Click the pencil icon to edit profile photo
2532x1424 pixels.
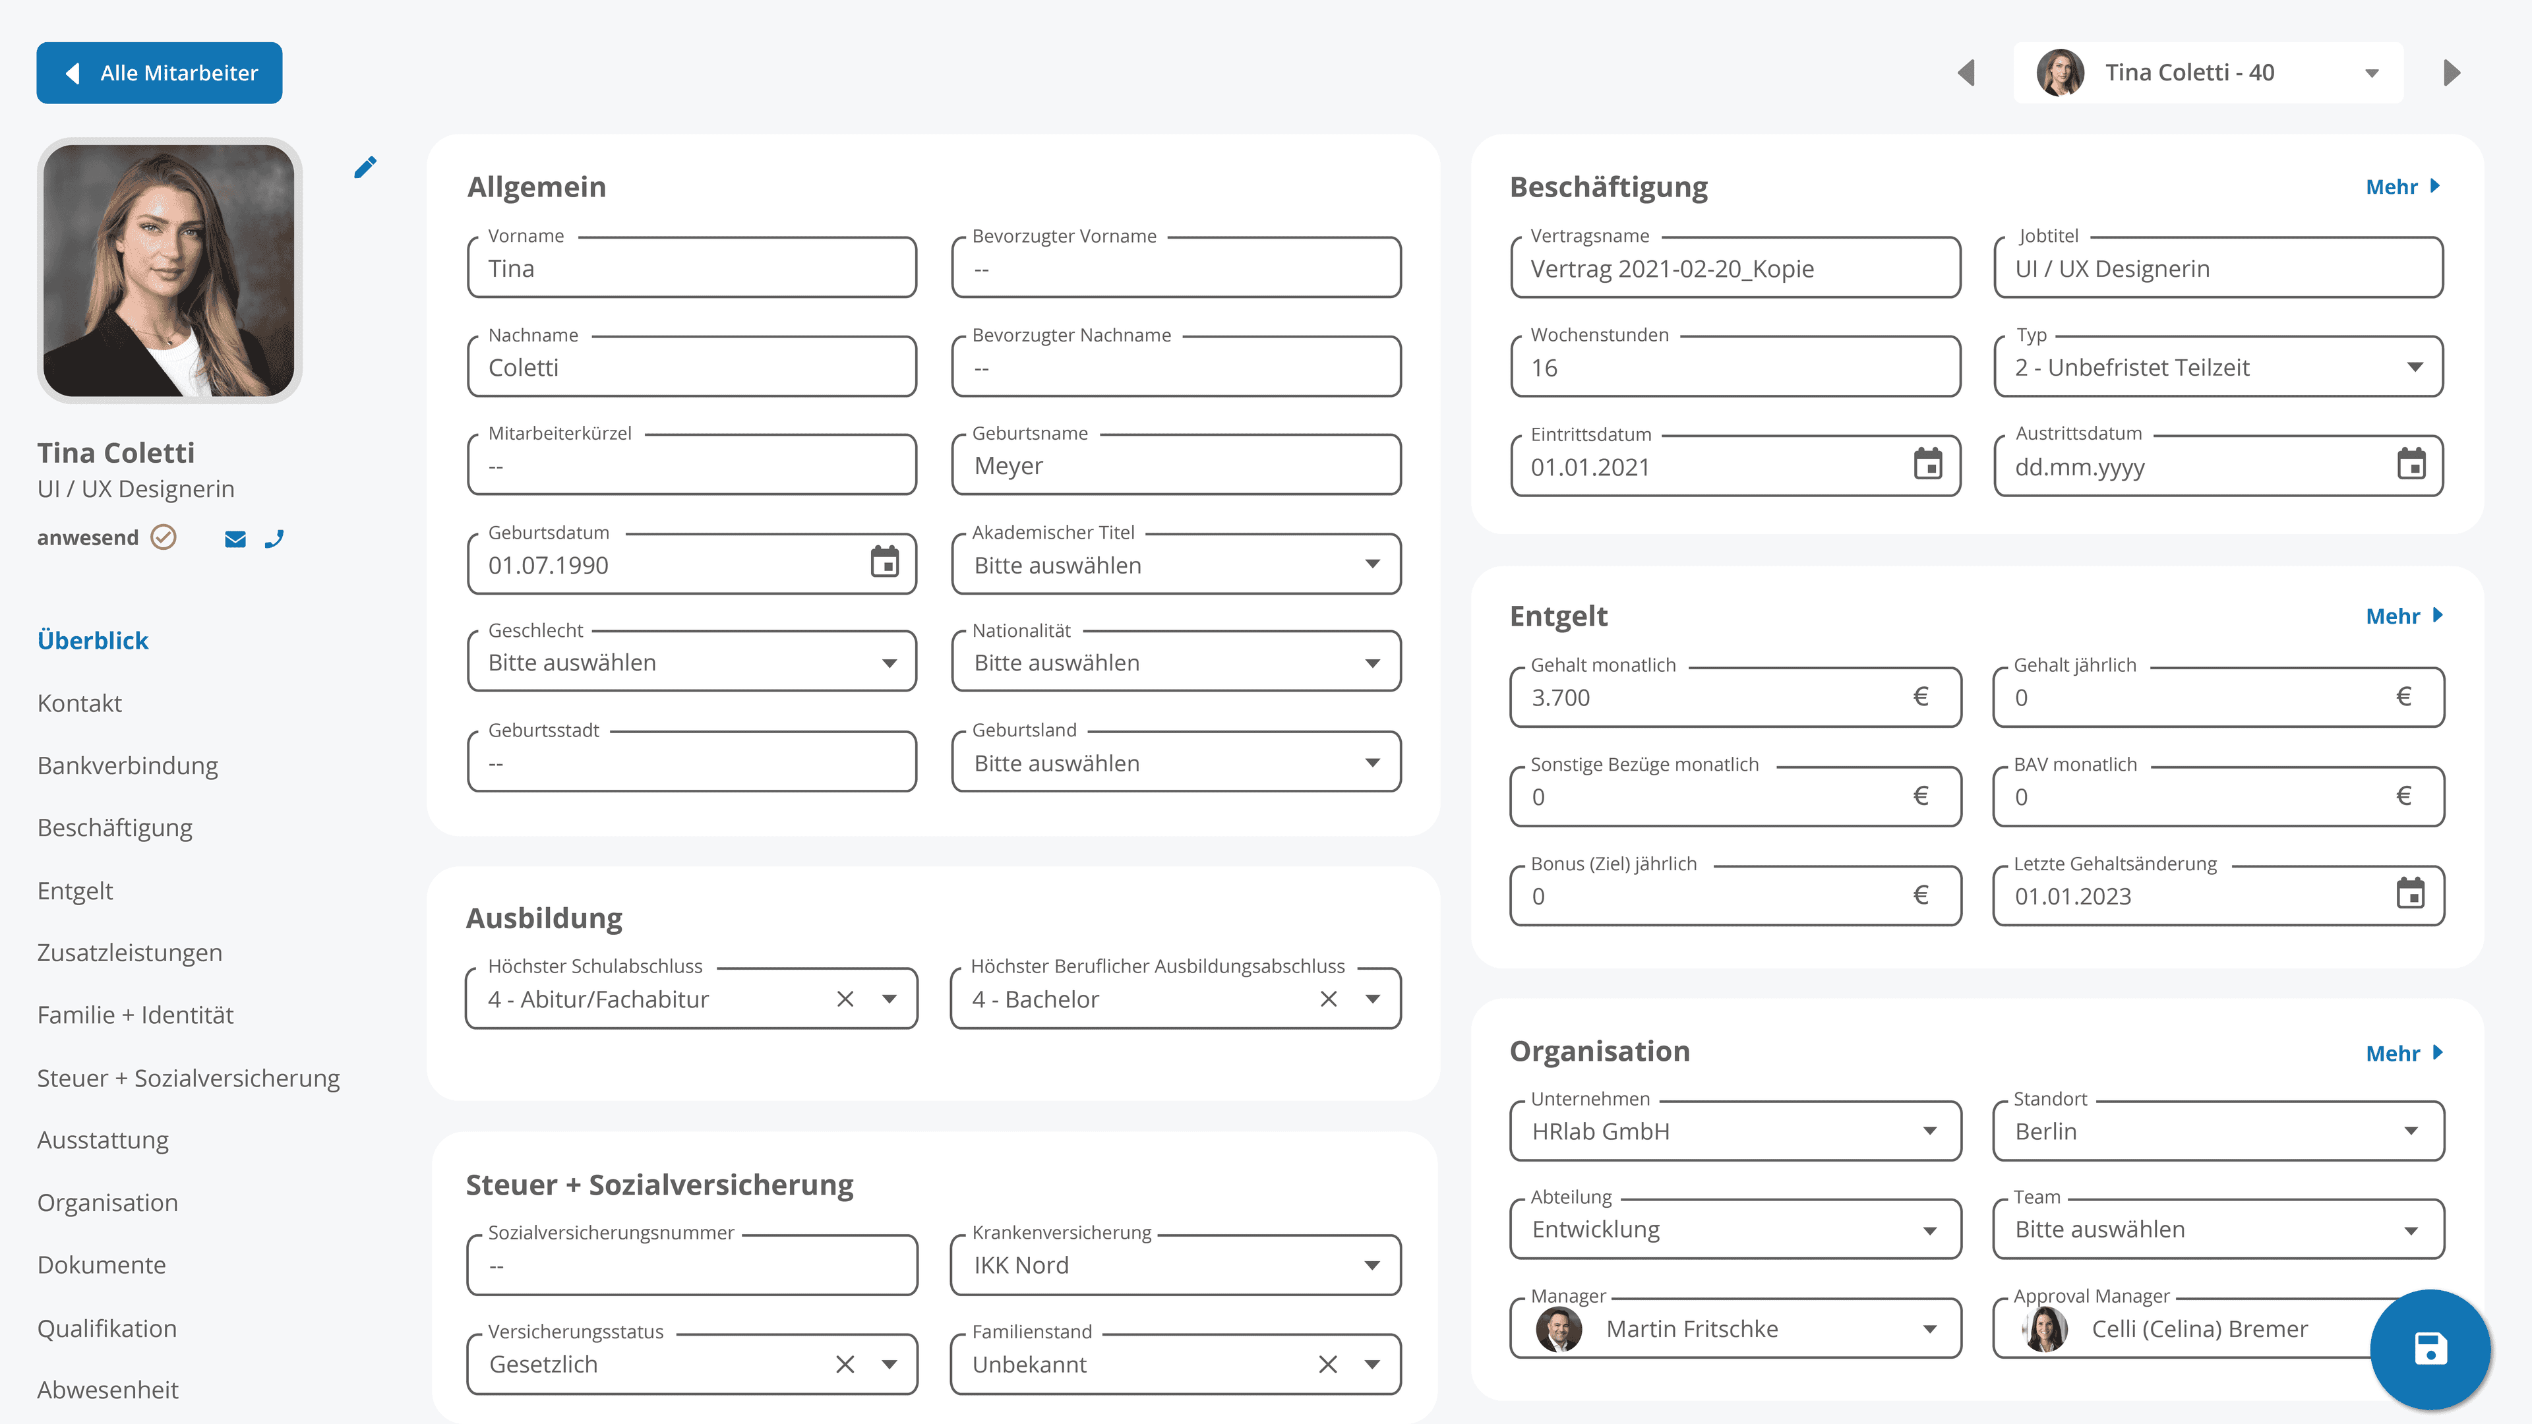click(x=365, y=167)
